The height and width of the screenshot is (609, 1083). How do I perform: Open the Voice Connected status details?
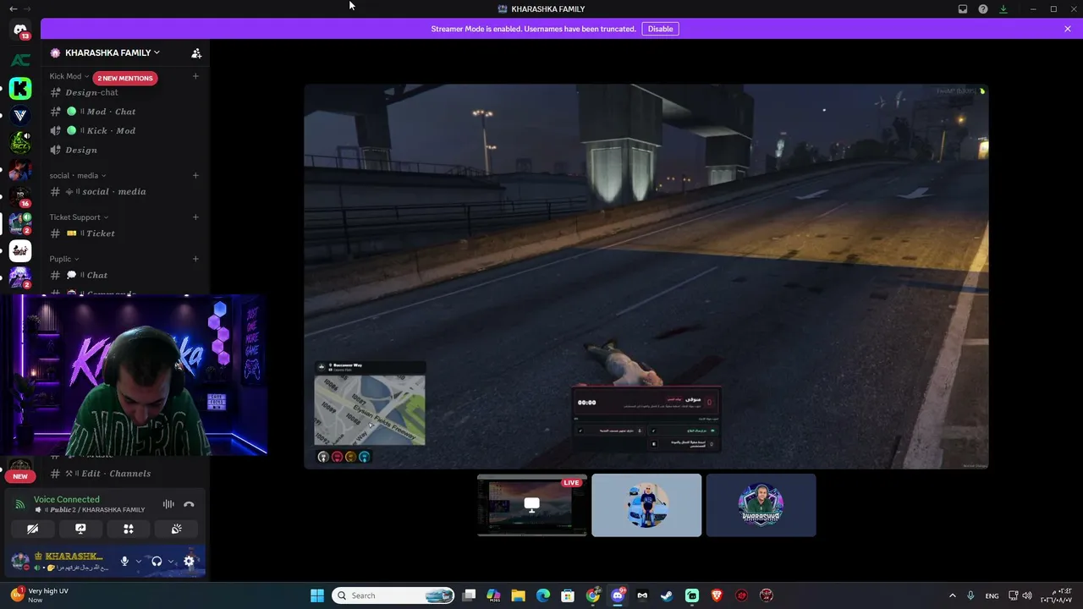pos(67,500)
